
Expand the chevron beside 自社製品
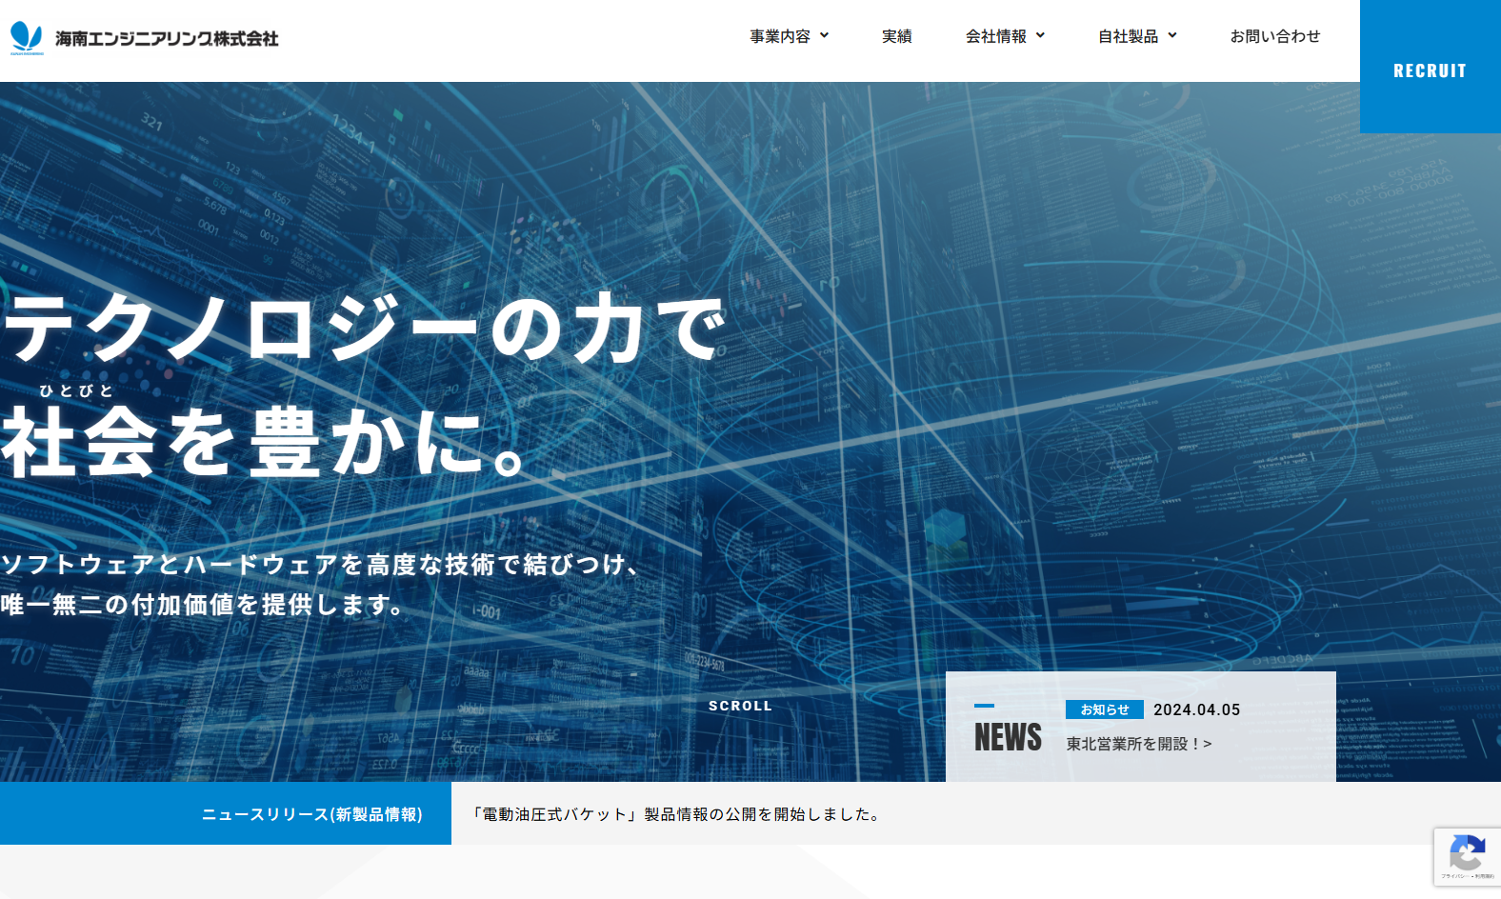click(1172, 36)
